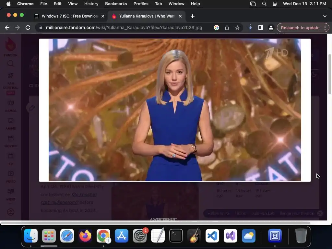Viewport: 332px width, 249px height.
Task: Open the Apple menu
Action: click(8, 4)
